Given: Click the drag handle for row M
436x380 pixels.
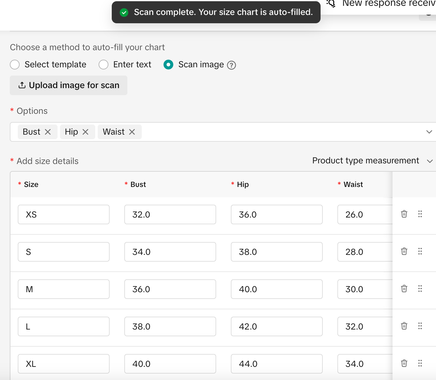Looking at the screenshot, I should pos(420,289).
